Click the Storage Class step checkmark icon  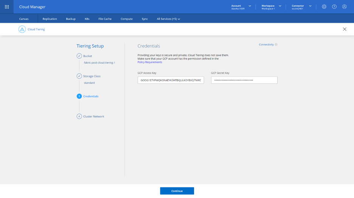(x=79, y=76)
